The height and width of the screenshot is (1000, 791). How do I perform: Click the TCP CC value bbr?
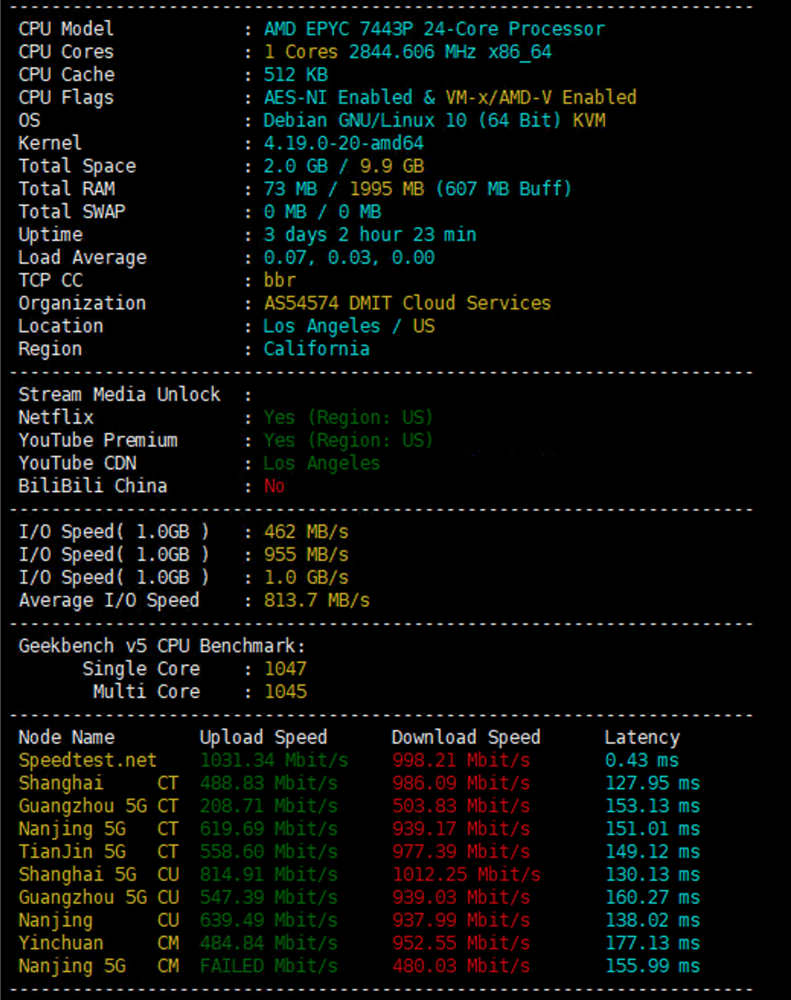(x=279, y=280)
